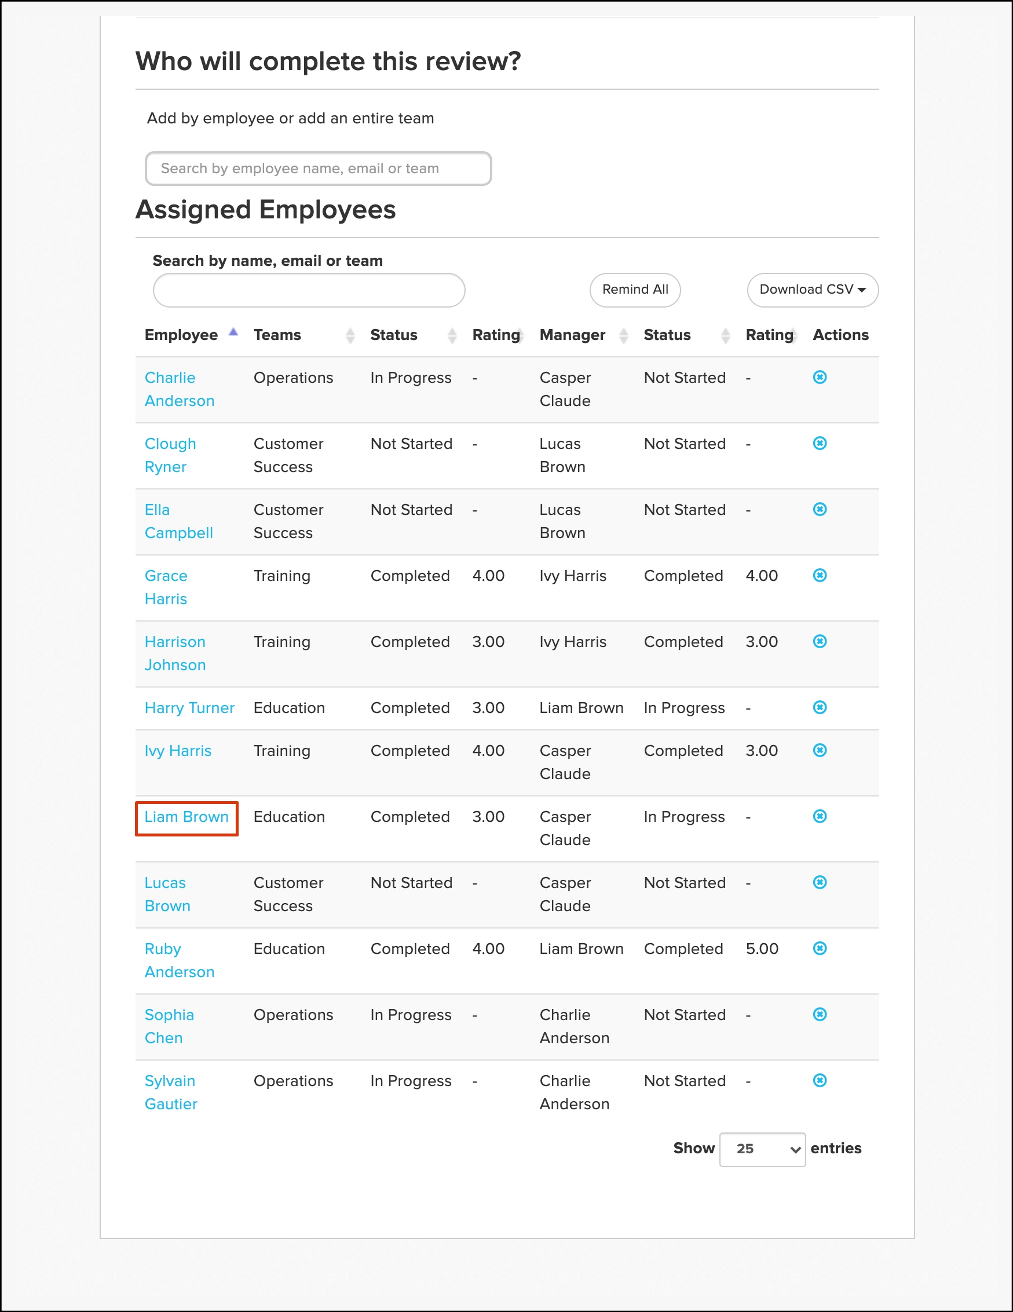Open Grace Harris employee link
This screenshot has height=1312, width=1013.
[166, 587]
